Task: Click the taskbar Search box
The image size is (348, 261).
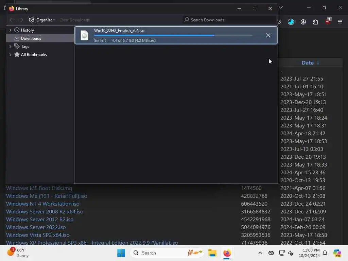Action: click(x=167, y=253)
